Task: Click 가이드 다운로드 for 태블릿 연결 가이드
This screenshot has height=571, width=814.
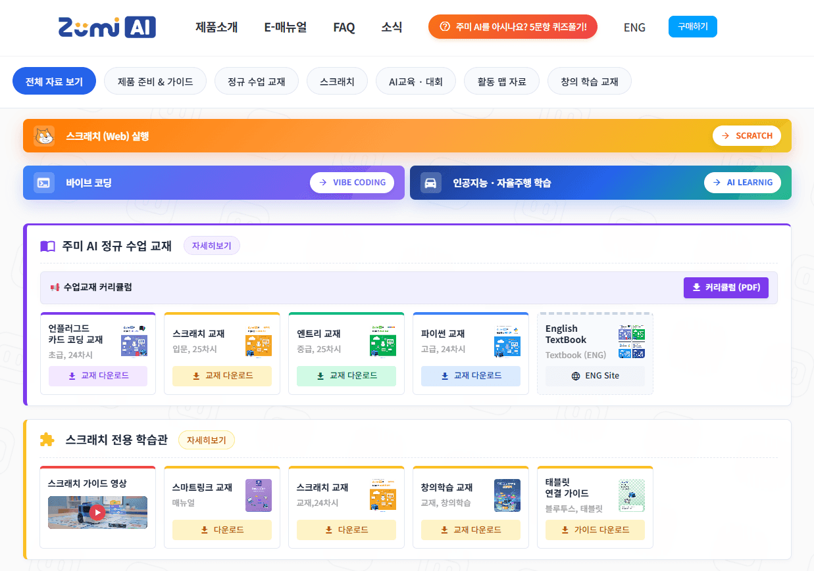Action: point(595,530)
